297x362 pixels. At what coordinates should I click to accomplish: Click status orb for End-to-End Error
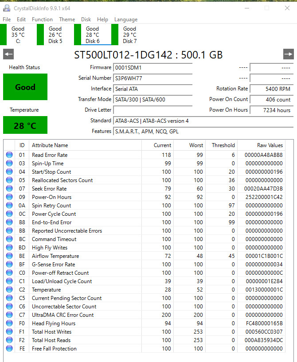click(x=9, y=222)
